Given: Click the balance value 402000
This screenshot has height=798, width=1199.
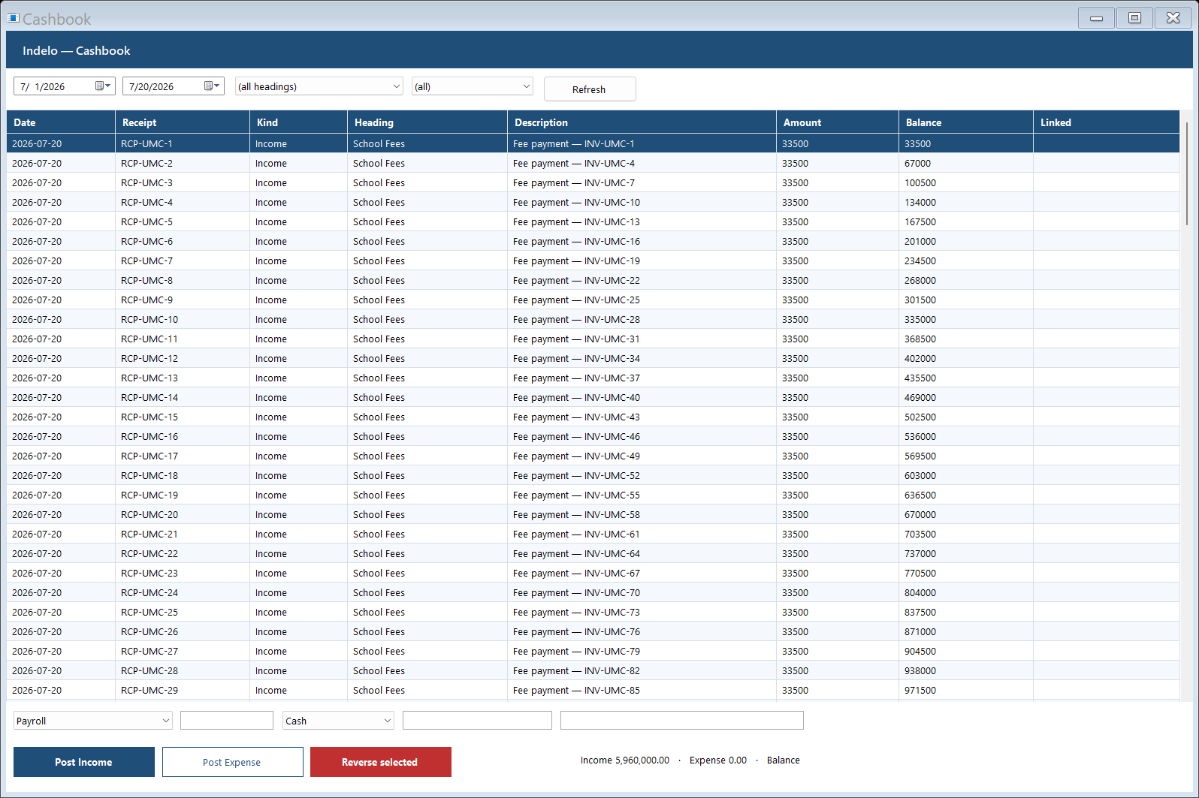Looking at the screenshot, I should [x=920, y=358].
